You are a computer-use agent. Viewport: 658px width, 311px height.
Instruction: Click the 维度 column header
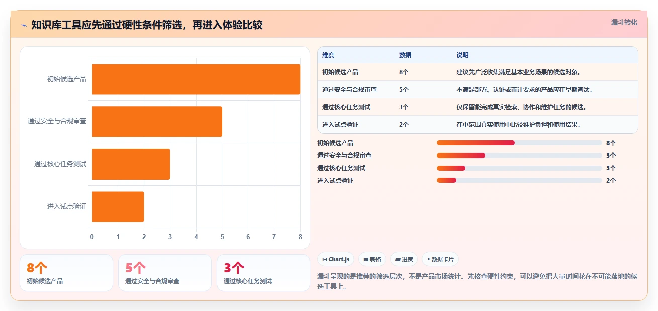328,55
